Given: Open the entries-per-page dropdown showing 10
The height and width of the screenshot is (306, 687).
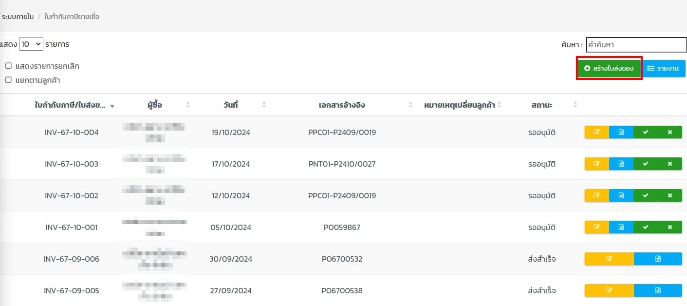Looking at the screenshot, I should 31,44.
